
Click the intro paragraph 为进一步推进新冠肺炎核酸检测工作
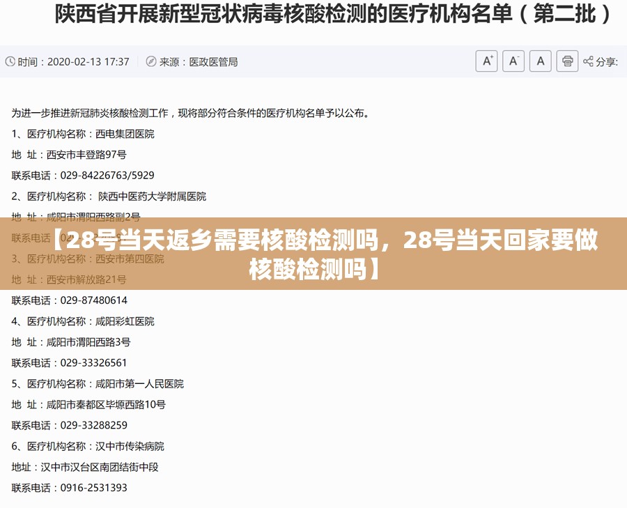[190, 113]
